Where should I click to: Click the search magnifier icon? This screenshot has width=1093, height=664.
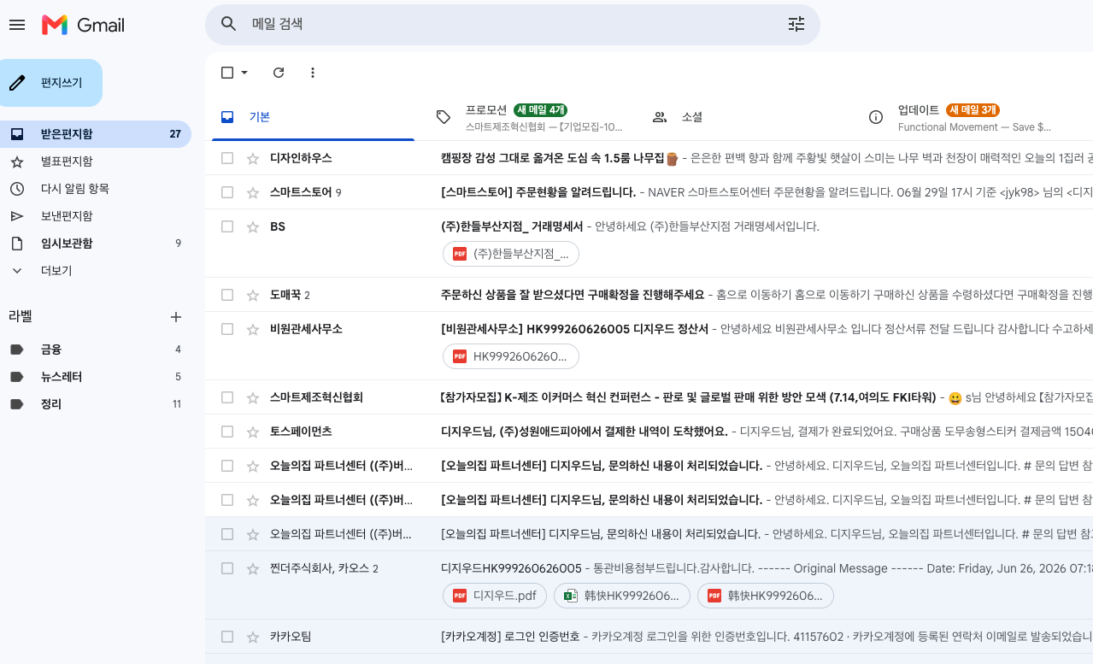click(x=229, y=24)
